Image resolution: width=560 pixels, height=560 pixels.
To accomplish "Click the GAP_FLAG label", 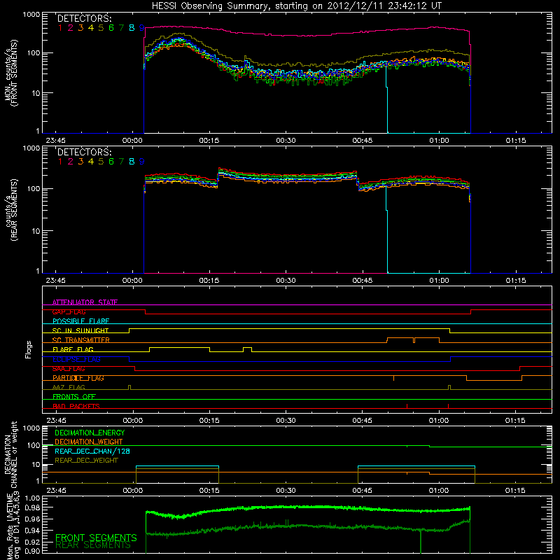I will coord(69,311).
